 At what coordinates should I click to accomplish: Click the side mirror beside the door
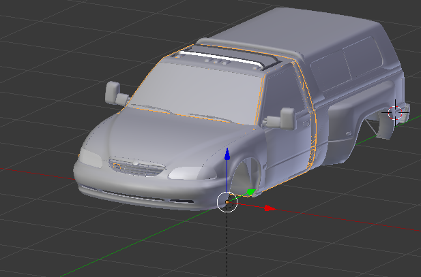282,119
